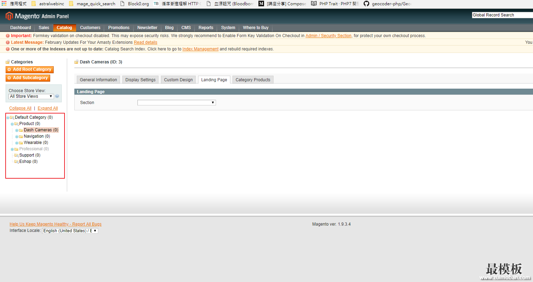Click the Support folder icon
533x282 pixels.
[16, 155]
